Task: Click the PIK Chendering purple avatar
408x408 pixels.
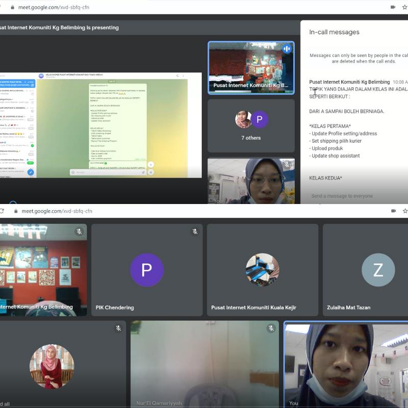Action: point(146,270)
